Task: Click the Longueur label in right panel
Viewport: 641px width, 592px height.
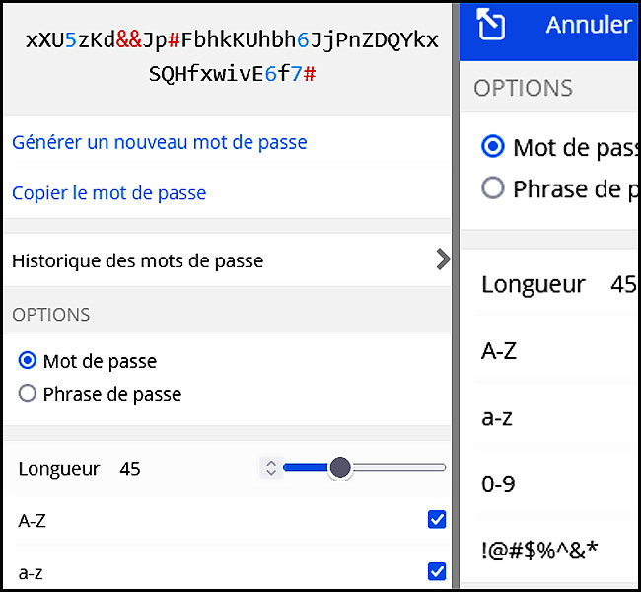Action: tap(534, 284)
